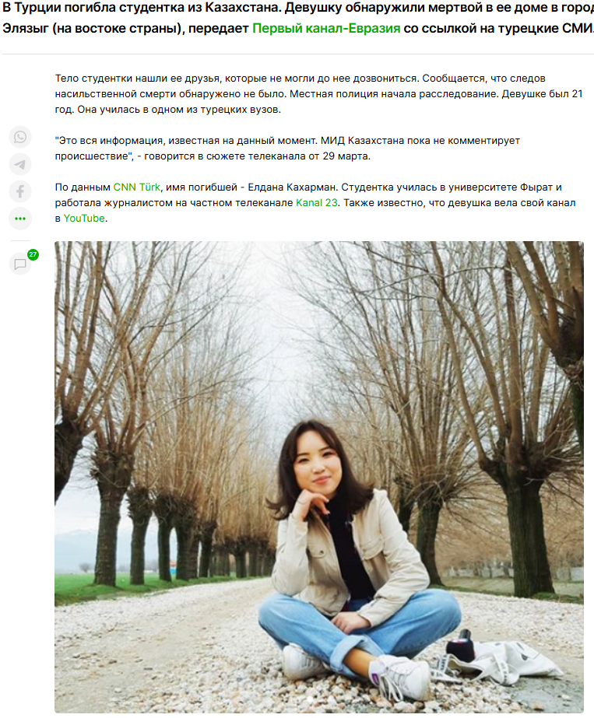Share the article on Facebook
The image size is (594, 718).
point(19,191)
